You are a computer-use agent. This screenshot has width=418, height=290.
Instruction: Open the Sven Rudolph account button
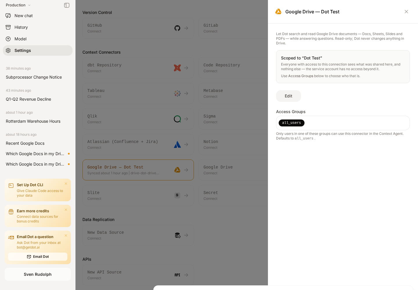pyautogui.click(x=38, y=274)
